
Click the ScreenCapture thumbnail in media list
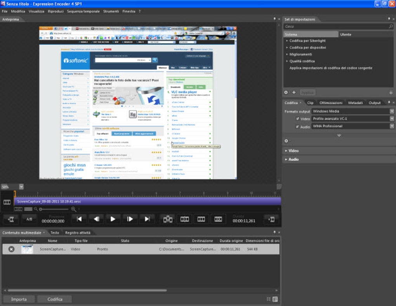27,249
